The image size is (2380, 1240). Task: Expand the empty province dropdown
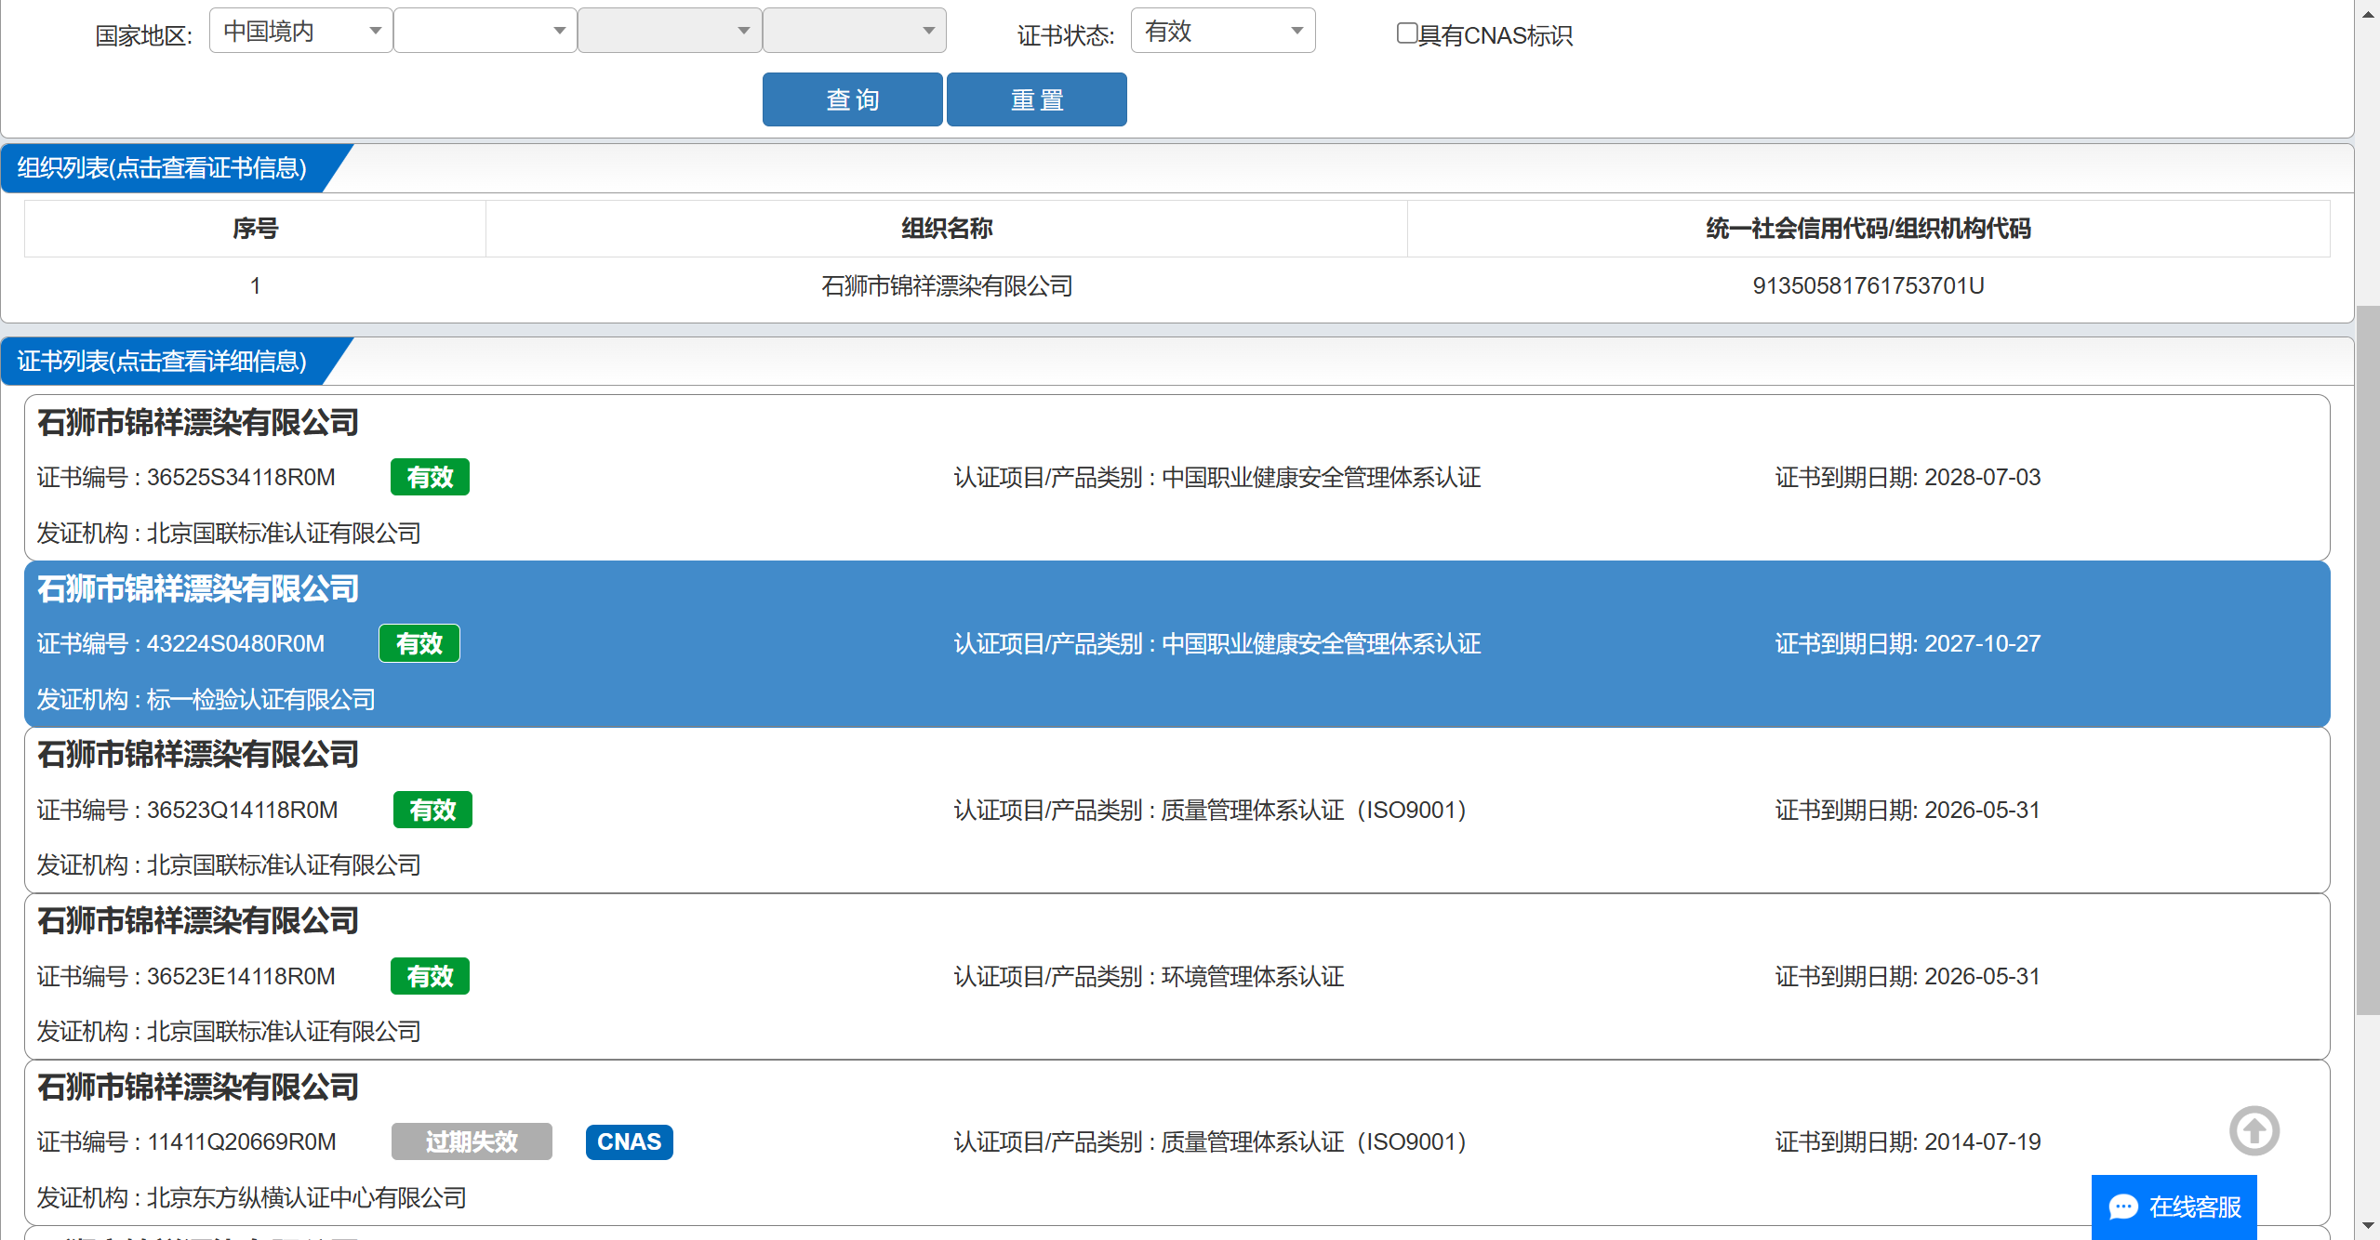click(485, 31)
